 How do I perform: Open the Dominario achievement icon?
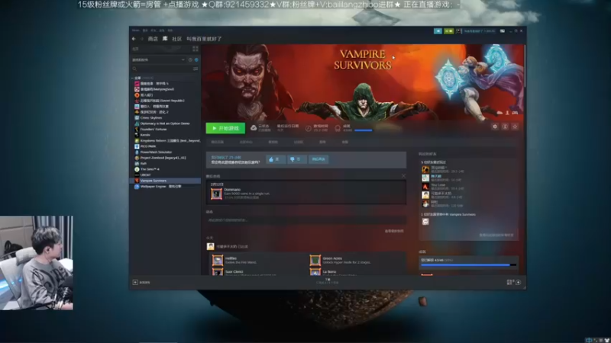click(216, 194)
